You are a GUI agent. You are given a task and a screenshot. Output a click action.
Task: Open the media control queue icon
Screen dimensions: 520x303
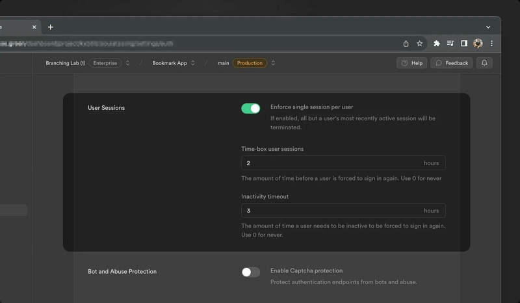(x=450, y=44)
